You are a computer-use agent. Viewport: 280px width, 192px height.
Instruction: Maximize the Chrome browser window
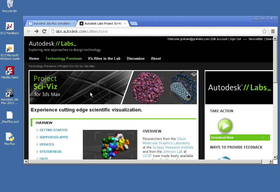tap(262, 18)
